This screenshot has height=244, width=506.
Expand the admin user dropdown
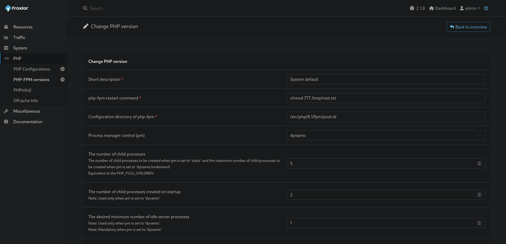(470, 8)
